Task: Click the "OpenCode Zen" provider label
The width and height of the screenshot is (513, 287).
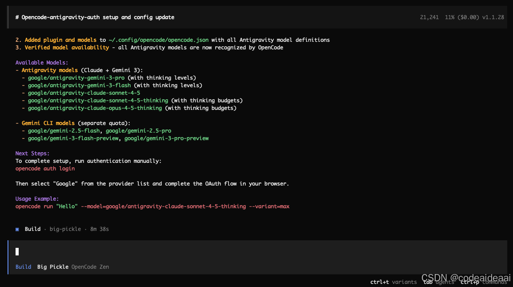Action: point(90,267)
